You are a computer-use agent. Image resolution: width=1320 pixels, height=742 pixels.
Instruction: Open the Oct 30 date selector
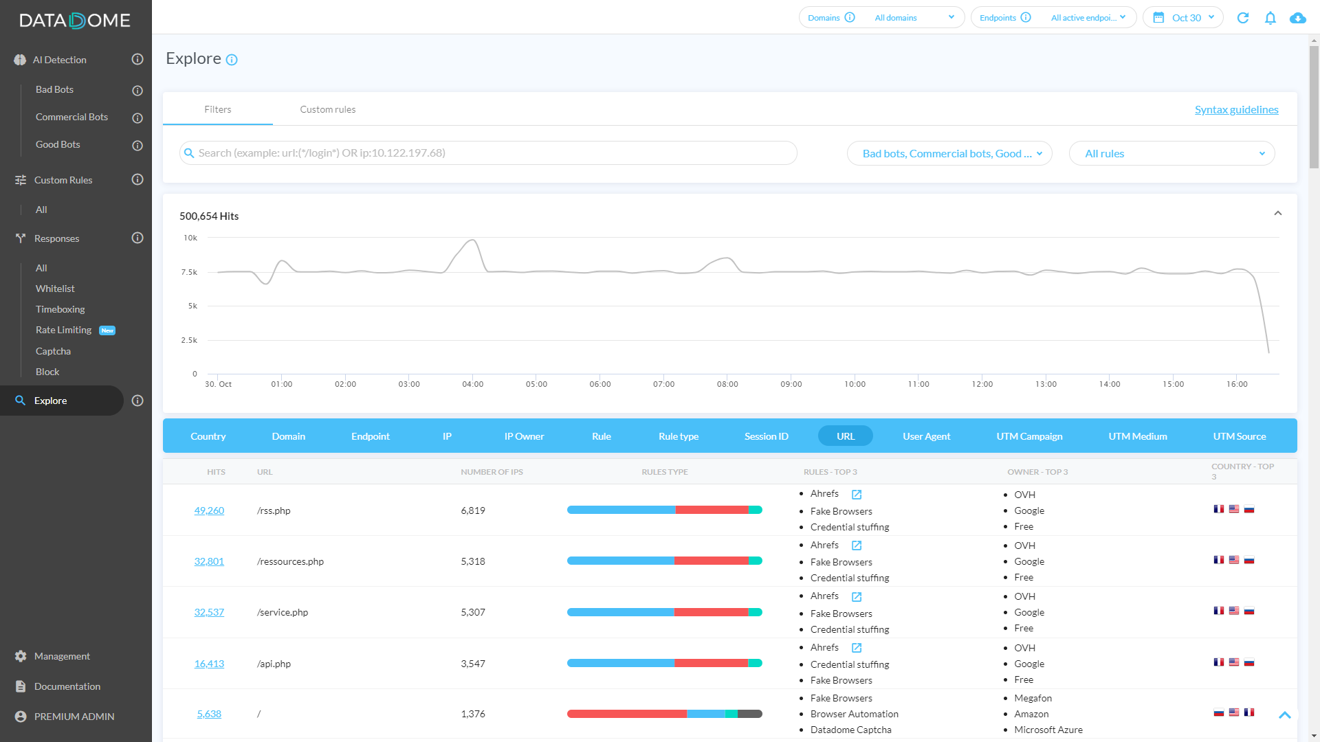pyautogui.click(x=1182, y=17)
